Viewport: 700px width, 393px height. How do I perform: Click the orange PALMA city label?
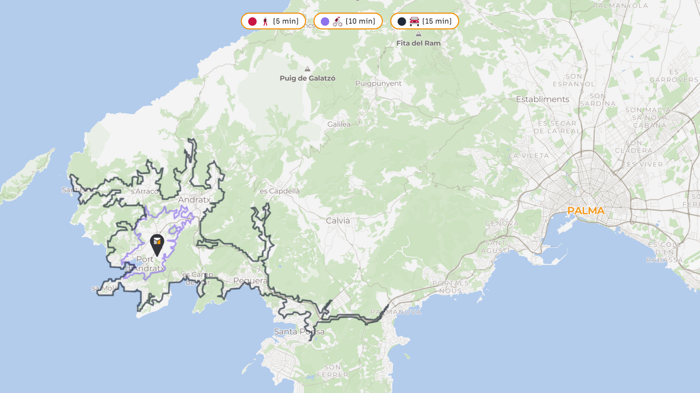pos(586,211)
